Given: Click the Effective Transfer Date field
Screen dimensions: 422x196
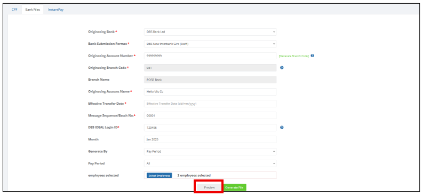Looking at the screenshot, I should coord(210,104).
